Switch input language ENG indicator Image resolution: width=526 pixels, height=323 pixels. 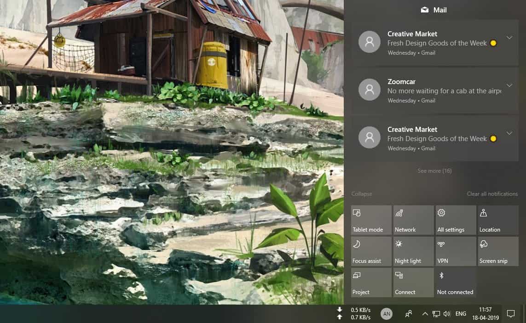click(461, 314)
